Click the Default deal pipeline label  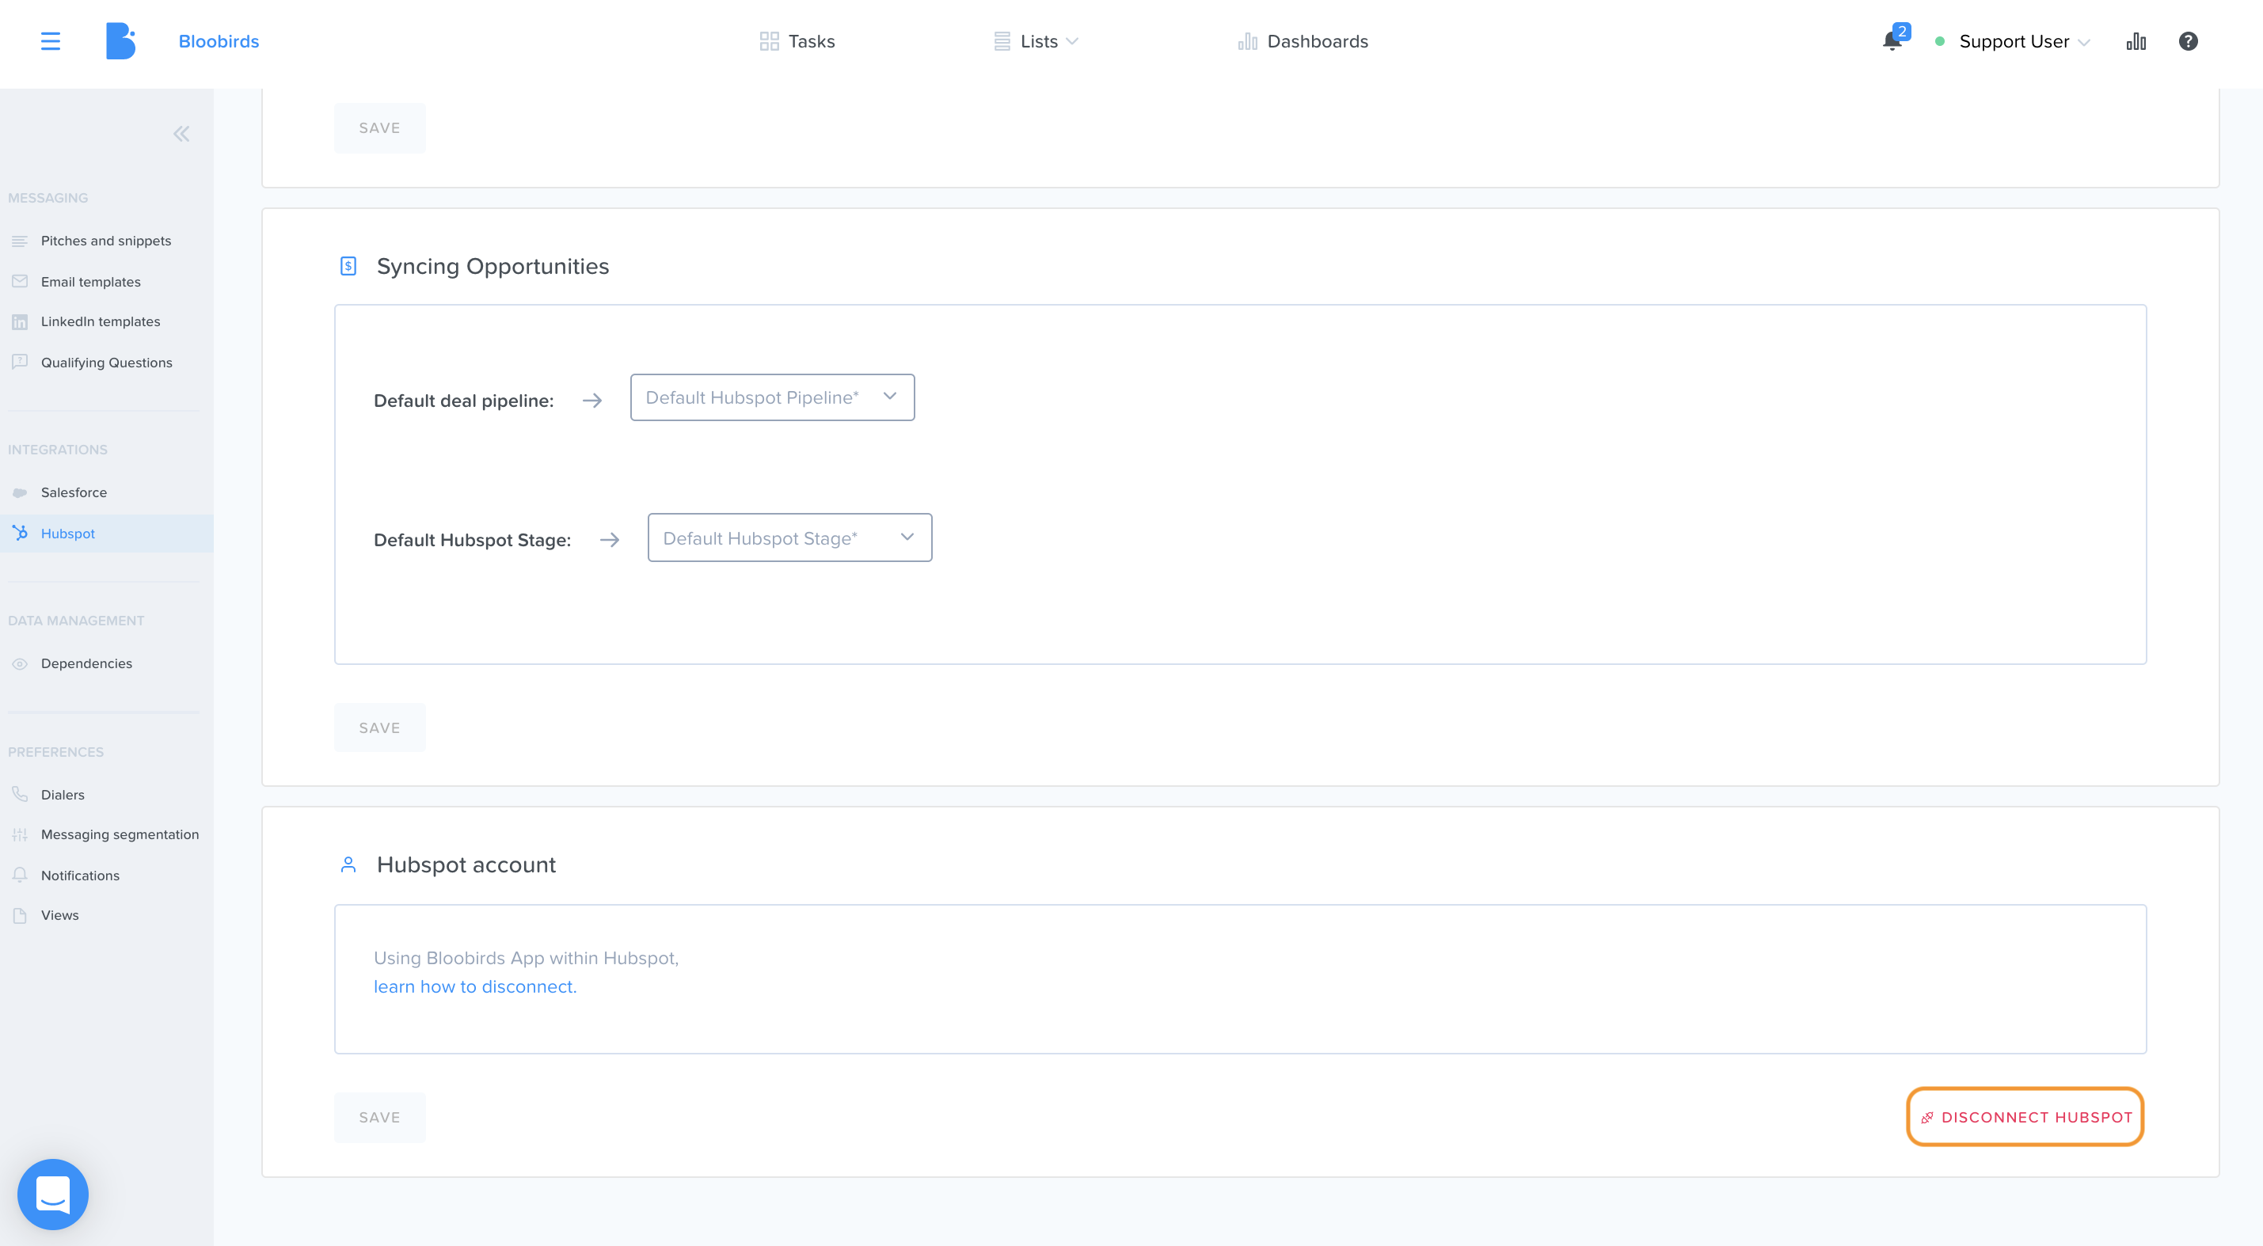tap(464, 401)
